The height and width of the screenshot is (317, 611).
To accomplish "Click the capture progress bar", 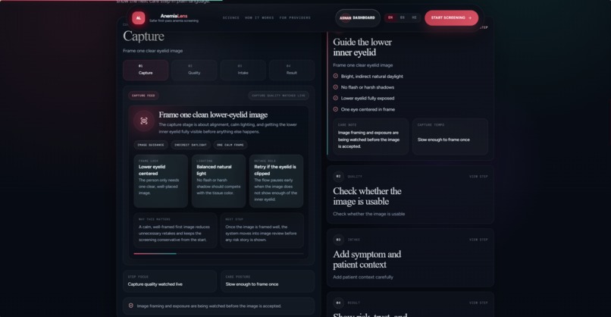I will click(218, 254).
